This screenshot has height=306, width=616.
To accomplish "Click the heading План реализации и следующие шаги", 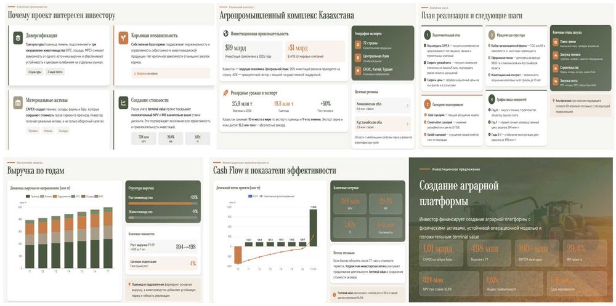I will 472,16.
